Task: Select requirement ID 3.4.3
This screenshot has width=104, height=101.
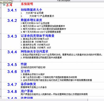Action: (x=12, y=36)
